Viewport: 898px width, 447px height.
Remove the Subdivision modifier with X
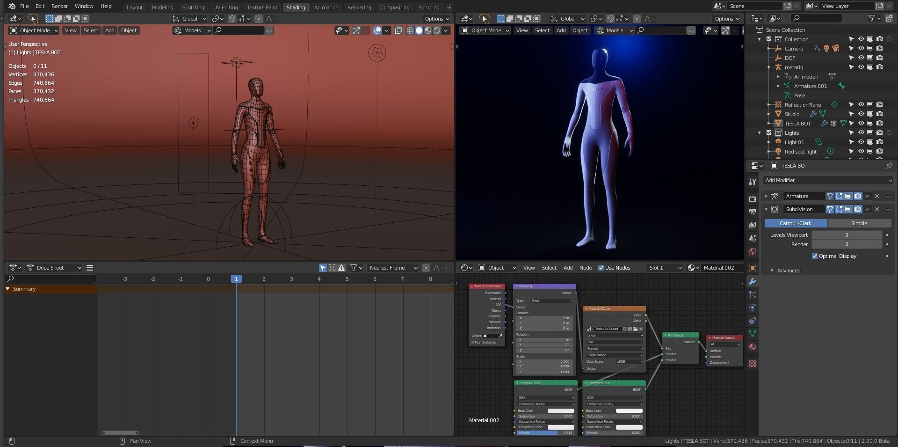click(877, 209)
